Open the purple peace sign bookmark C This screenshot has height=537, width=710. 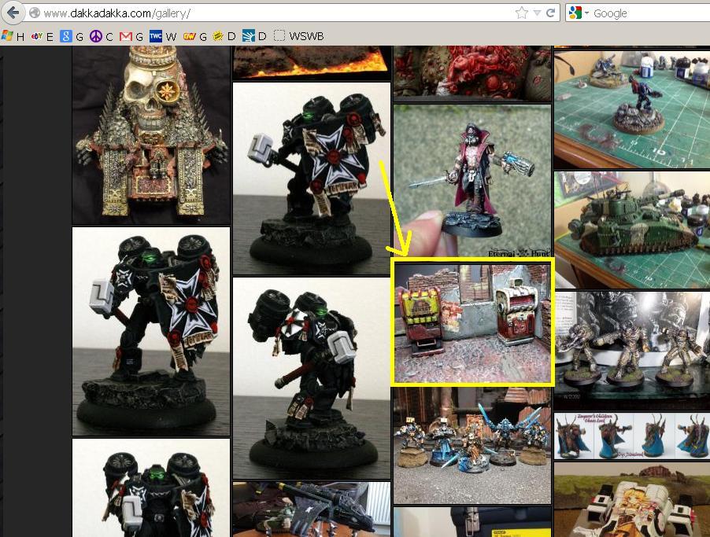[x=102, y=36]
